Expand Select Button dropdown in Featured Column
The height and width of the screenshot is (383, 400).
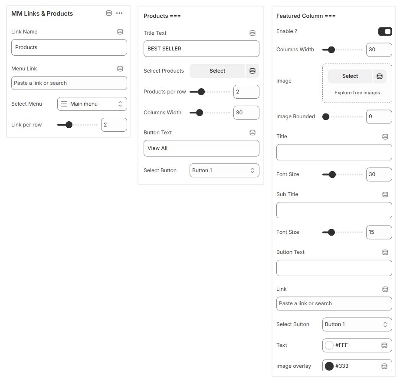357,324
